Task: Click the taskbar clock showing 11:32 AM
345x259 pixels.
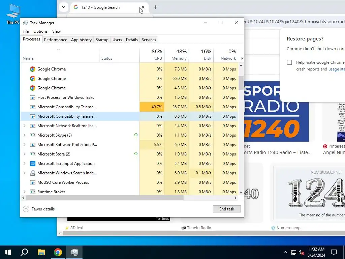Action: click(316, 252)
